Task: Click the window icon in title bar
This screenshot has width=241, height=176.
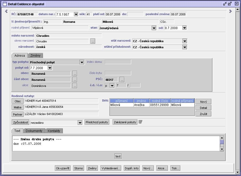Action: tap(5, 4)
